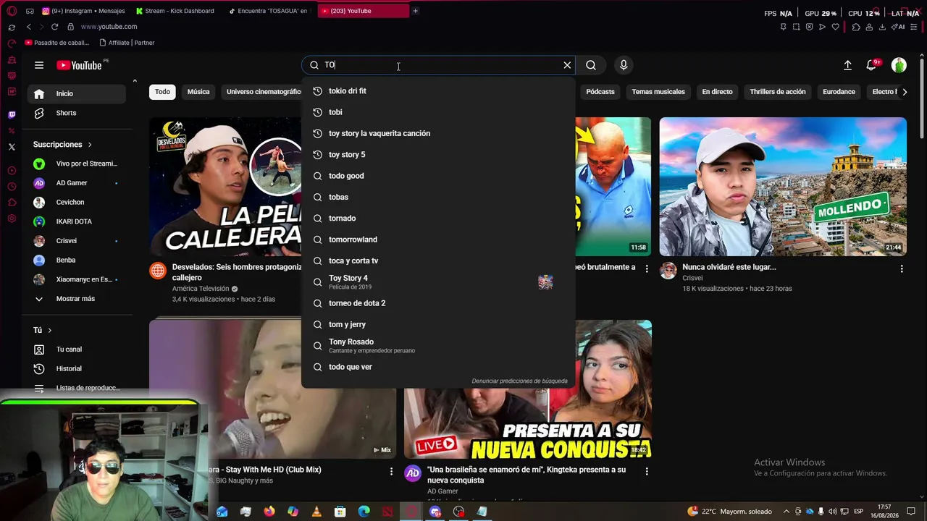
Task: Choose the "tokio dri fit" search suggestion
Action: click(438, 91)
